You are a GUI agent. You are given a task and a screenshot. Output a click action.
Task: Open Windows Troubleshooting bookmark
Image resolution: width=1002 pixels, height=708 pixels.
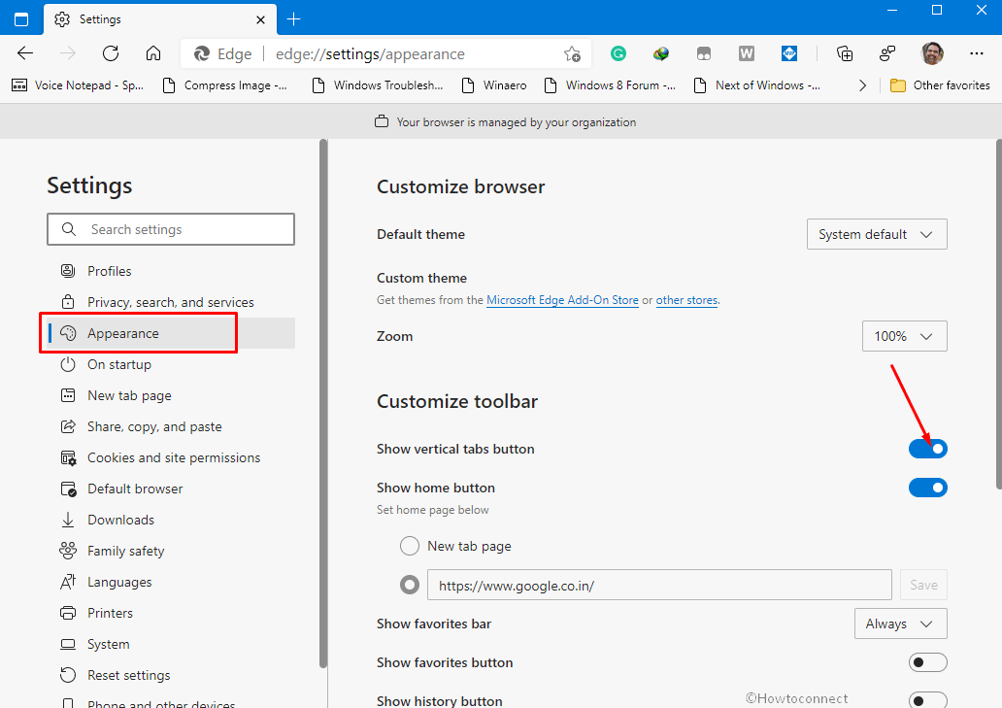point(377,85)
